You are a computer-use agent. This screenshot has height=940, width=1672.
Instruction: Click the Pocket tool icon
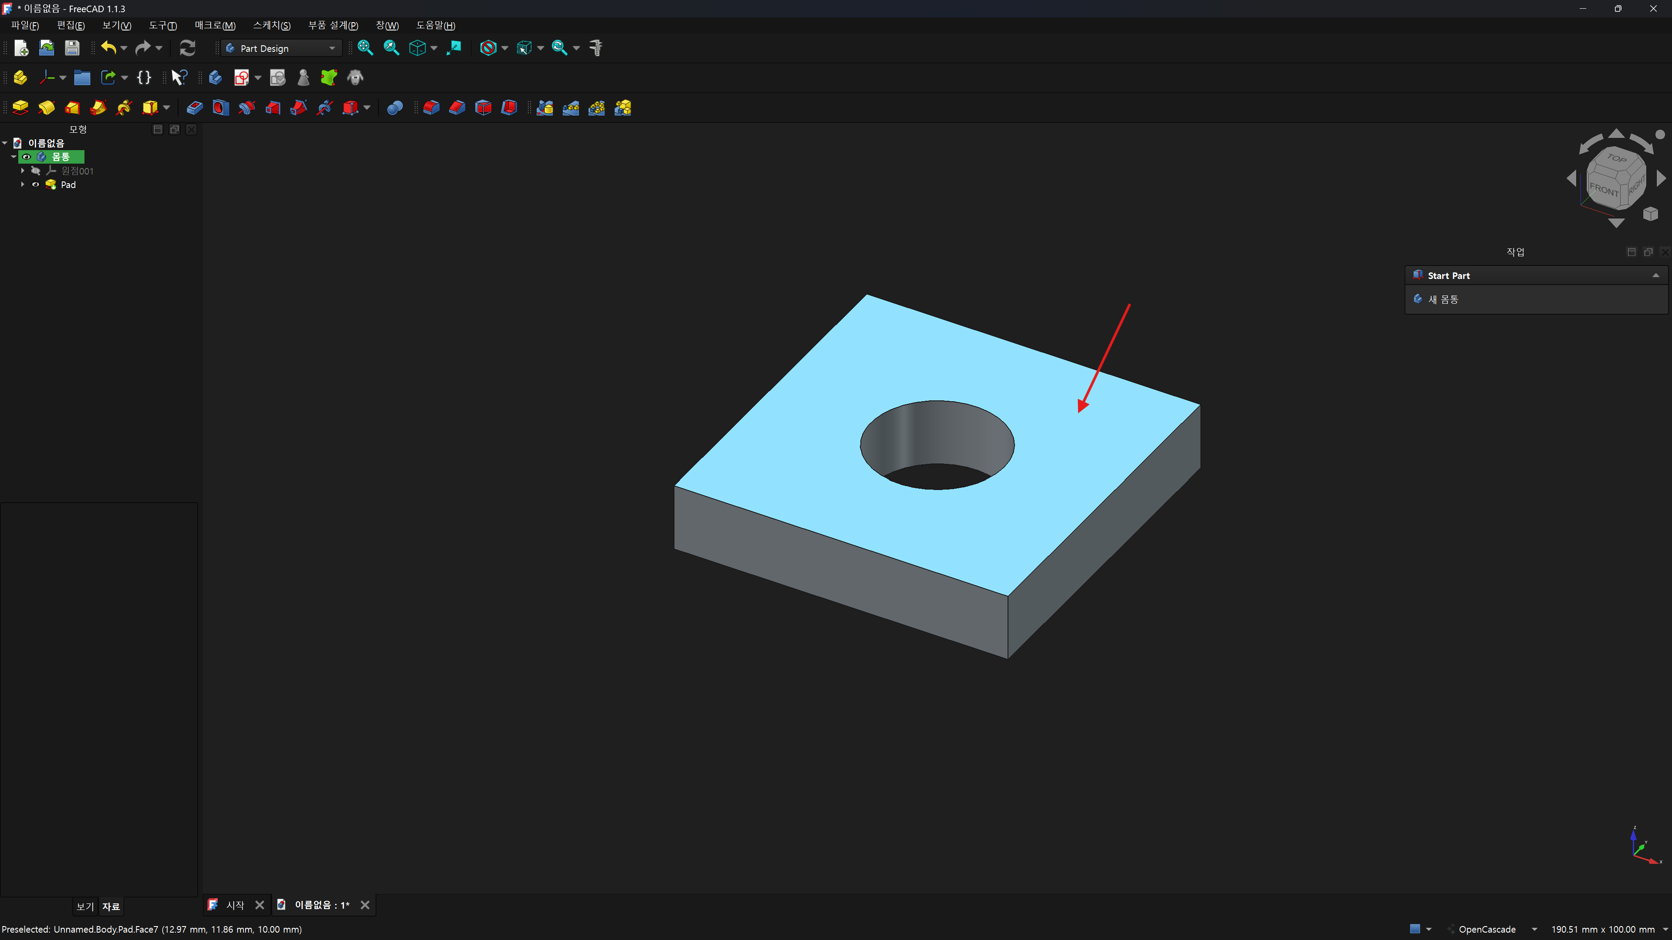pos(195,107)
